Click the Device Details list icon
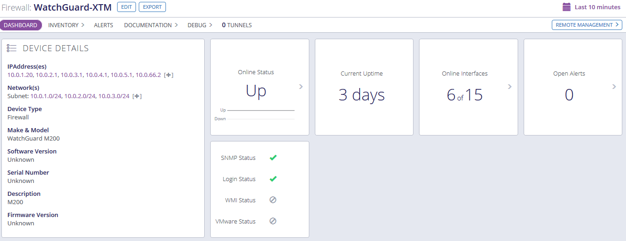Screen dimensions: 626x241 [x=12, y=48]
